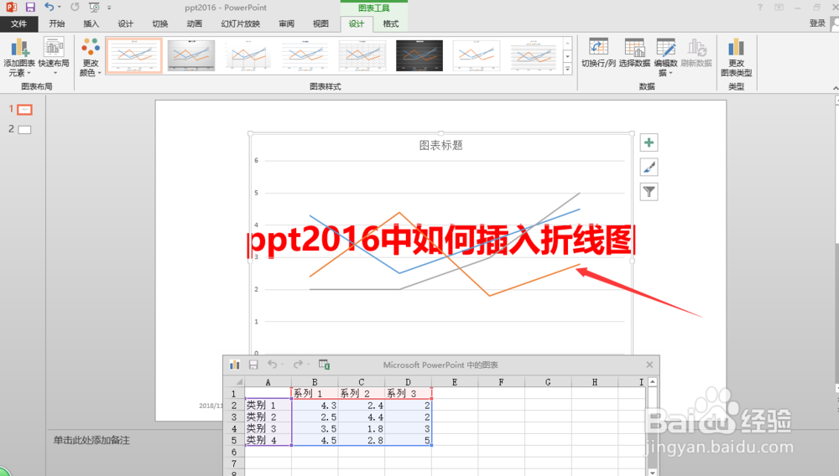Switch to the chart tools 格式 tab
The image size is (839, 476).
click(391, 23)
